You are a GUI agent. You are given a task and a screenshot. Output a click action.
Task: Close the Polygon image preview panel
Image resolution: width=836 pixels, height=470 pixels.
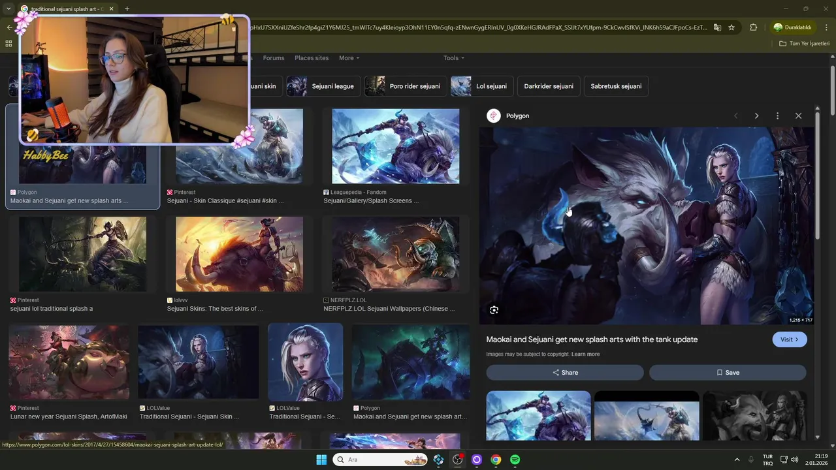pyautogui.click(x=798, y=116)
